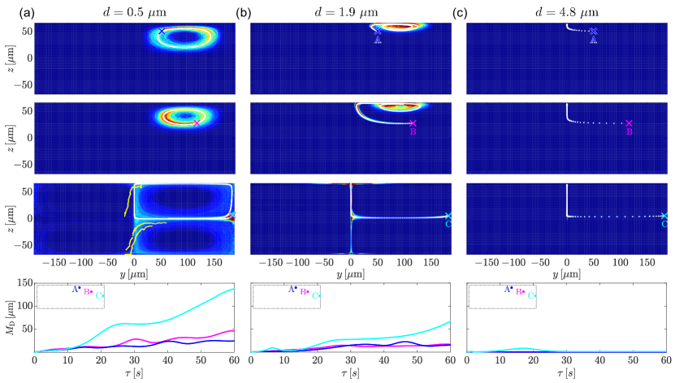Click the "M_D [μm]" y-axis label
The height and width of the screenshot is (383, 675).
point(9,317)
